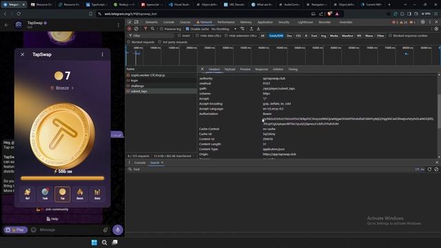
Task: Open the Task tab in TapSwap
Action: tap(45, 194)
